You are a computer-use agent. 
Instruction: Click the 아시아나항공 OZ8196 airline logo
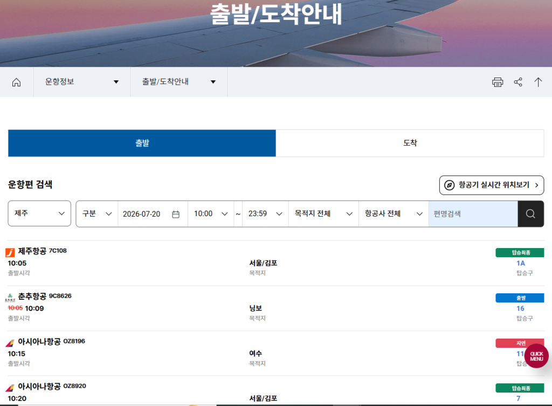(x=10, y=342)
